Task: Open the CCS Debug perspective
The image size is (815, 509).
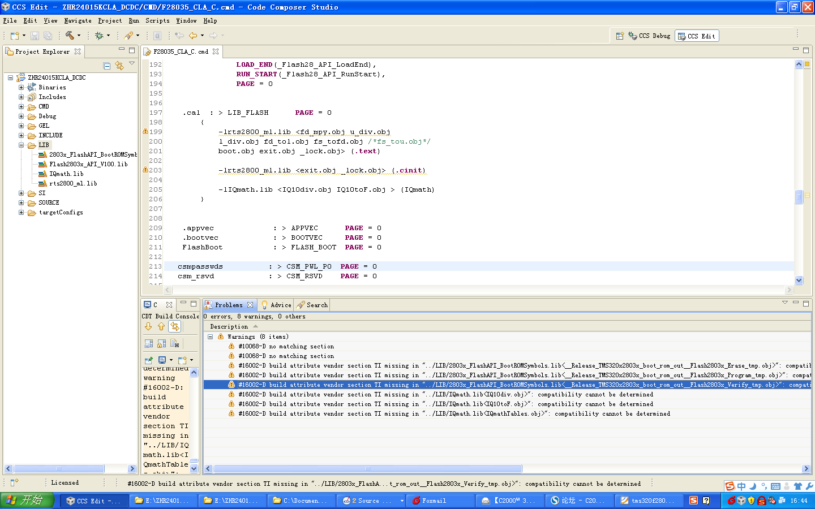Action: point(649,36)
